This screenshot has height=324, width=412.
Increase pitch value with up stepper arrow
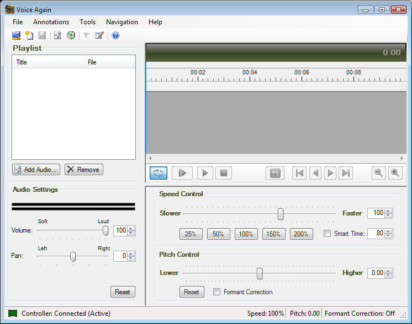tap(389, 270)
